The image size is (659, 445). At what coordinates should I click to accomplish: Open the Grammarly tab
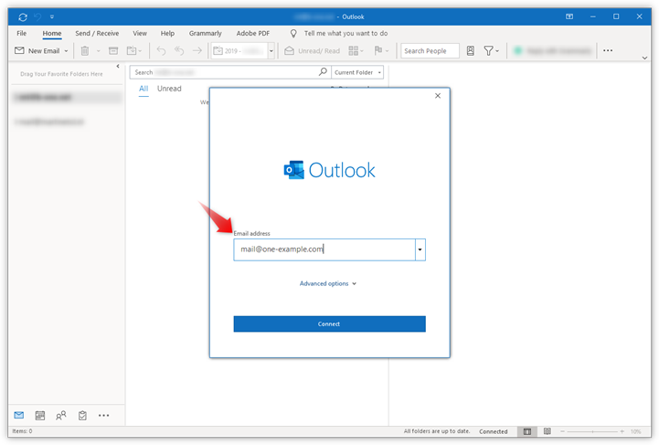(x=205, y=33)
